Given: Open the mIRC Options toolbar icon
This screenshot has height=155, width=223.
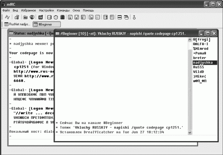Looking at the screenshot, I should [x=17, y=17].
